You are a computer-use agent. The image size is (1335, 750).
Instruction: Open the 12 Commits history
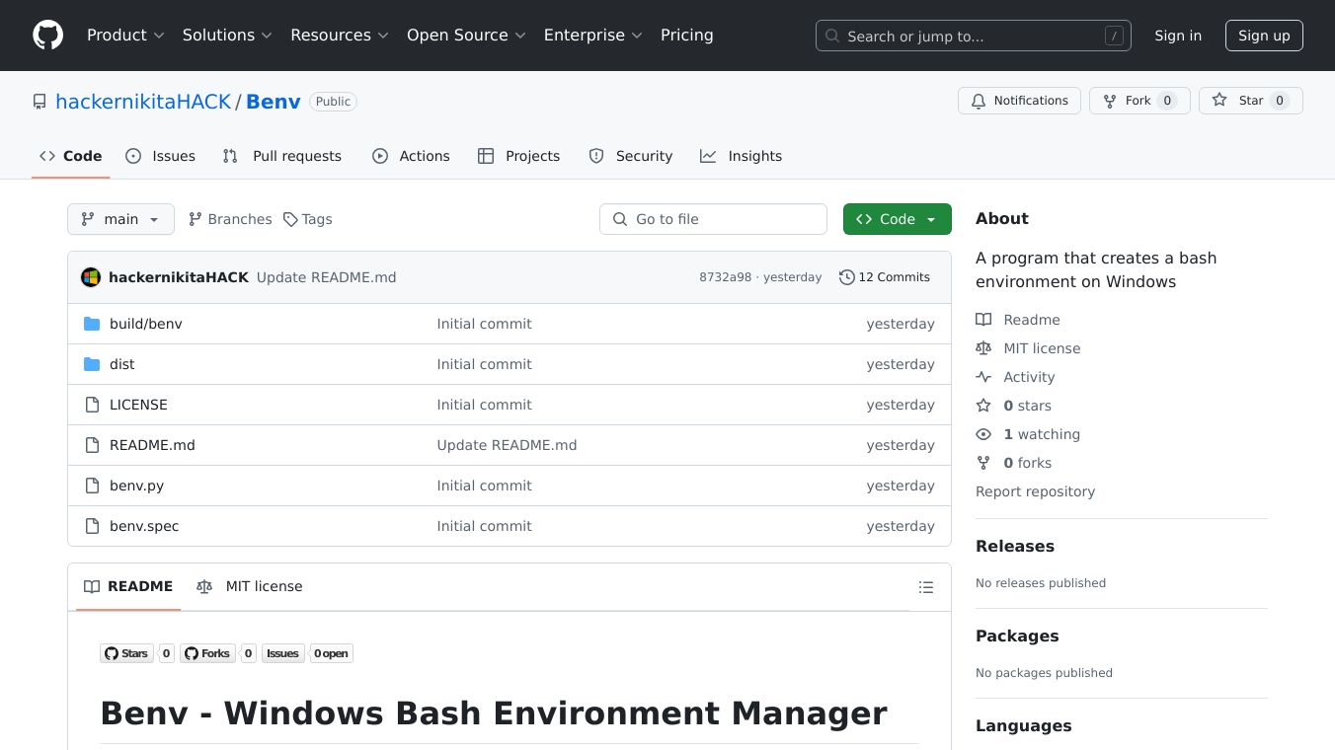884,277
